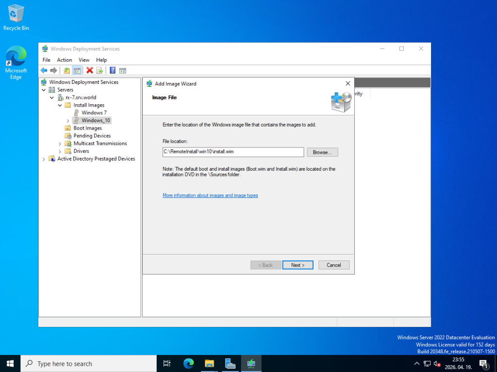Open Server Manager from the taskbar
The width and height of the screenshot is (497, 372).
[x=230, y=363]
